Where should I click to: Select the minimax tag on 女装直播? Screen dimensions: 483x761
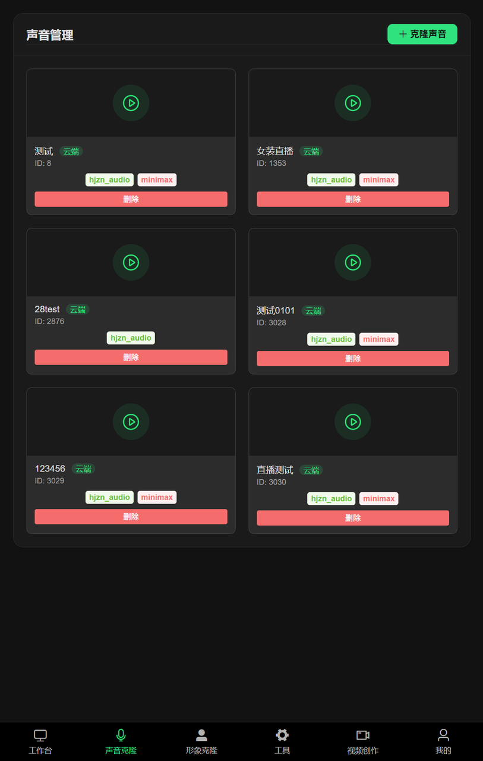[x=379, y=180]
